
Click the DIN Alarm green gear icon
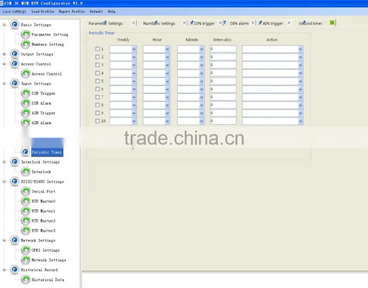(x=25, y=103)
